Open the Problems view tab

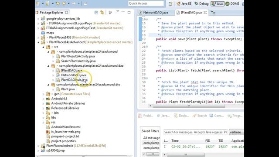(x=146, y=116)
